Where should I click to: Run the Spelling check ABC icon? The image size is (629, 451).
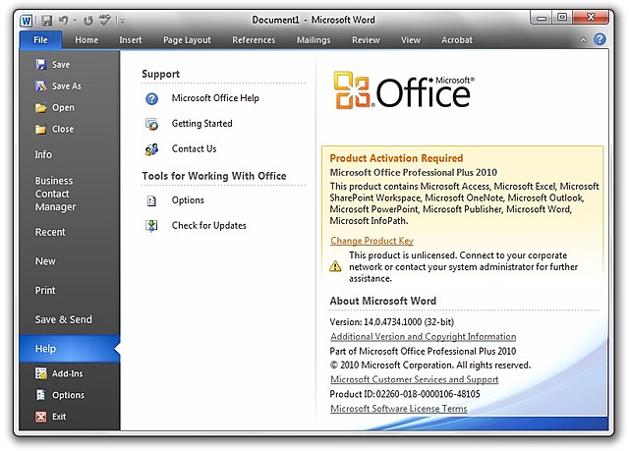(x=105, y=20)
